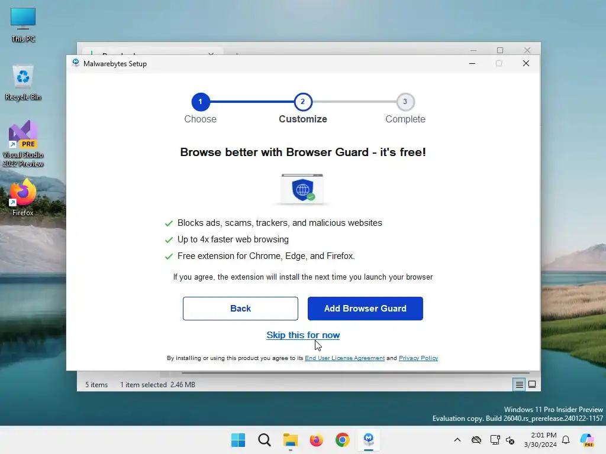
Task: Minimize the Malwarebytes Setup window
Action: [x=472, y=63]
